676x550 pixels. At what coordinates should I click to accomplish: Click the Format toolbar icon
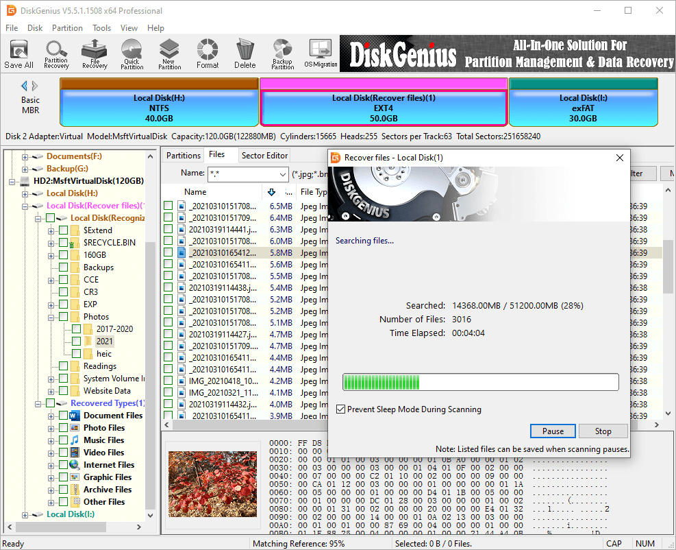(208, 53)
